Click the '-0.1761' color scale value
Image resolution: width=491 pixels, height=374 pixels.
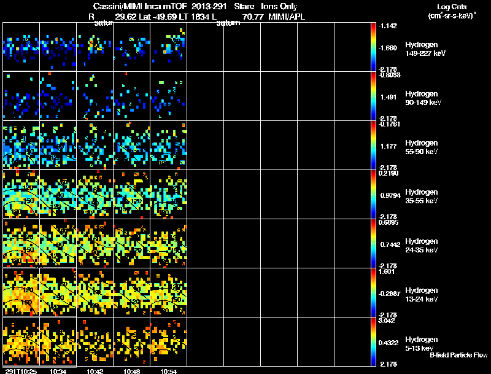point(389,124)
